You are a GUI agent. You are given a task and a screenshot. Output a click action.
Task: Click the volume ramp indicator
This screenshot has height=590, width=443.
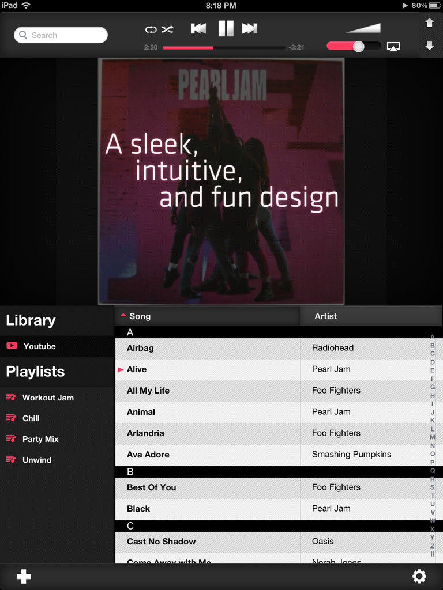pyautogui.click(x=363, y=28)
